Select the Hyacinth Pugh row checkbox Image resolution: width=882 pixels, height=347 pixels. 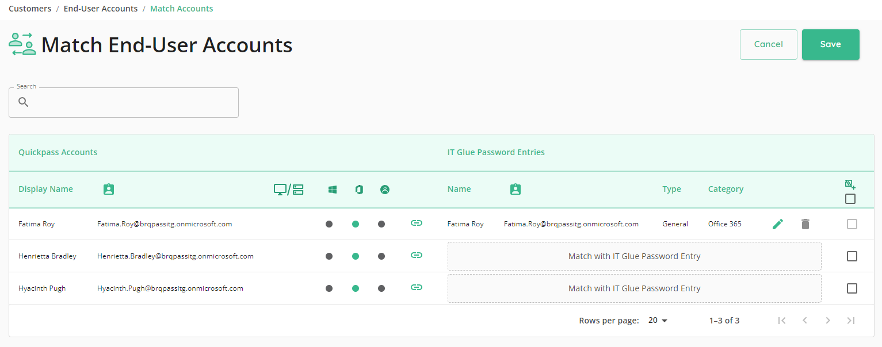(x=852, y=288)
